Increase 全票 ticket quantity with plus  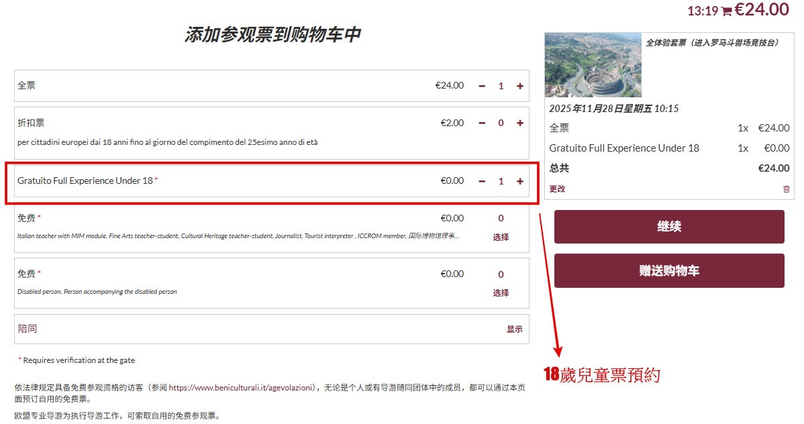pos(520,86)
